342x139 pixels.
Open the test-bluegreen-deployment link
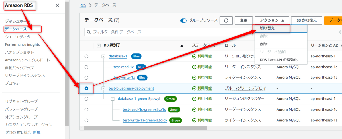[x=131, y=88]
